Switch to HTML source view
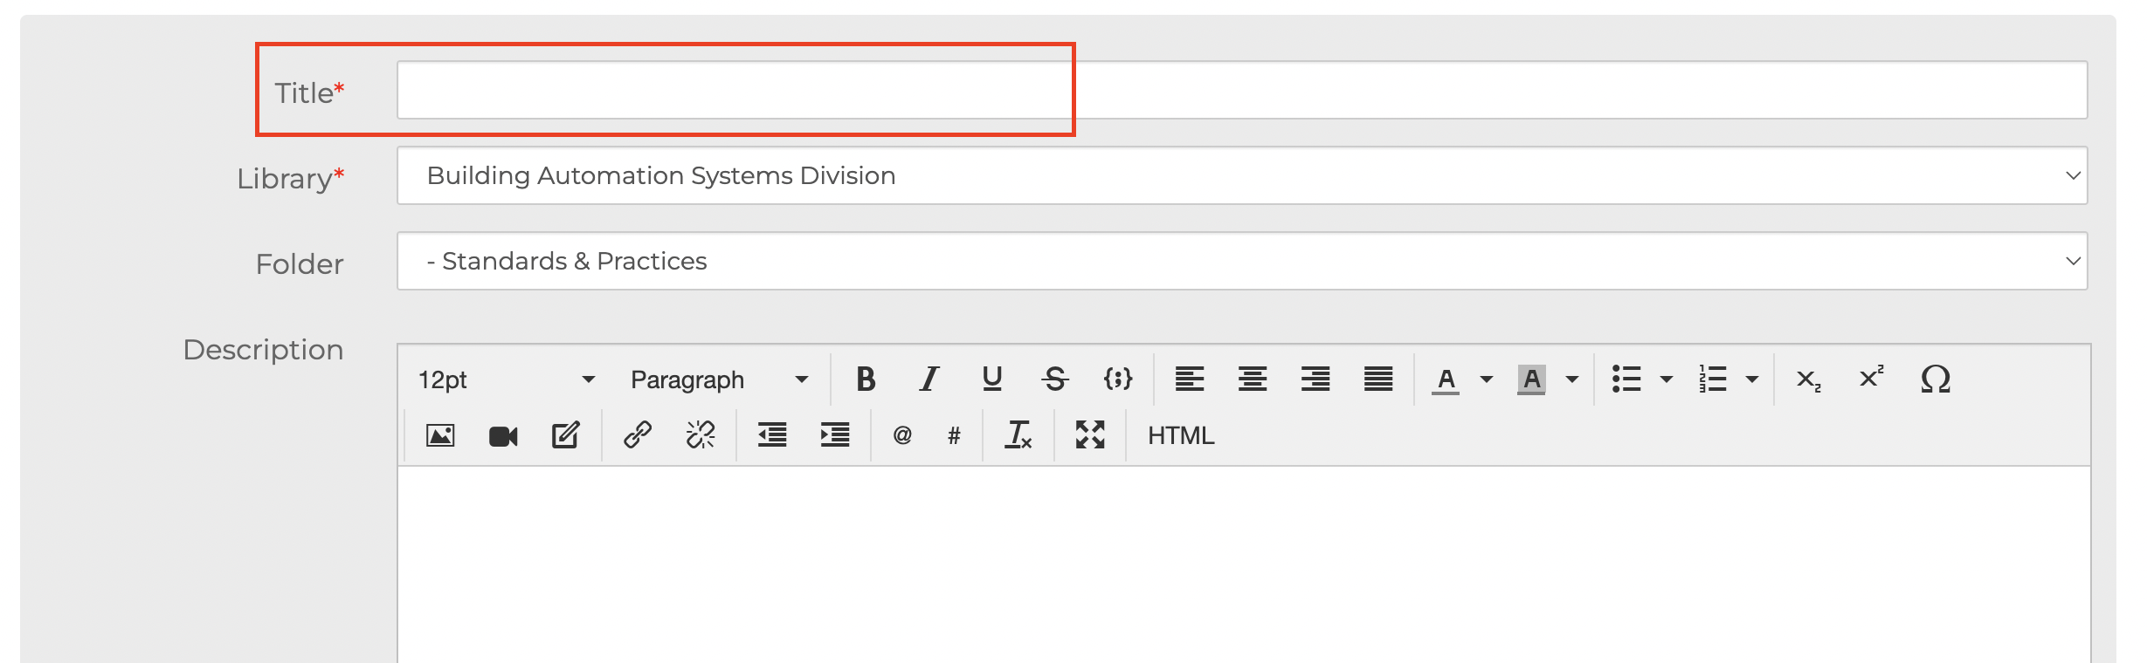This screenshot has width=2147, height=663. 1181,435
